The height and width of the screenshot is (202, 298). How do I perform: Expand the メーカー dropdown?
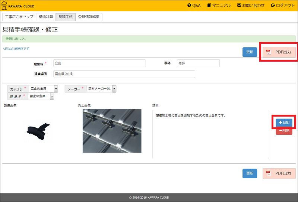tap(114, 89)
